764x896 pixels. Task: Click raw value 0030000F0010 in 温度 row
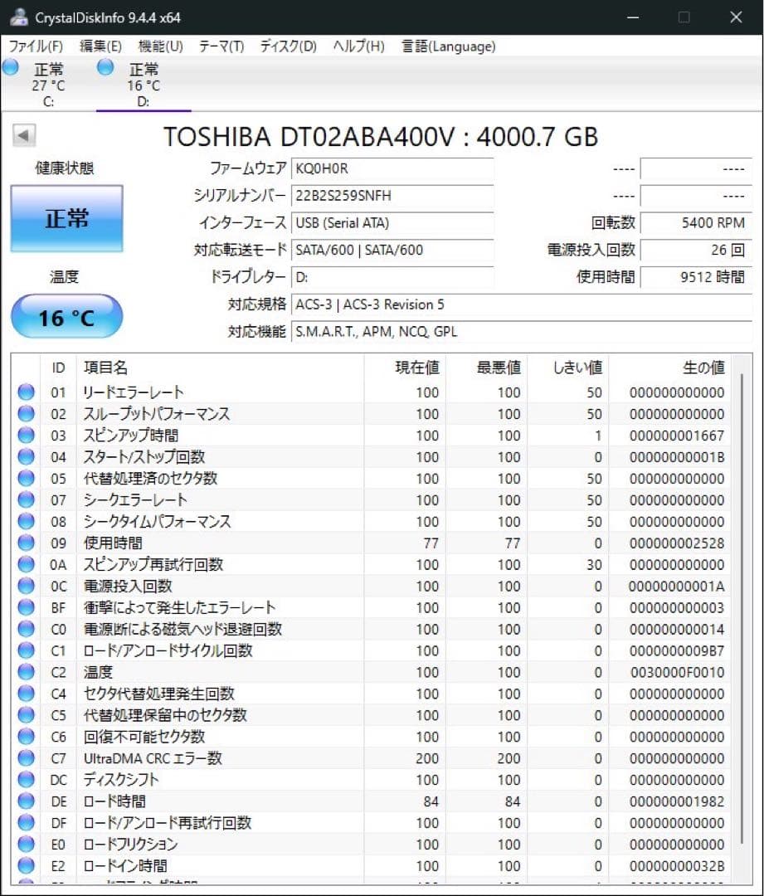[677, 672]
